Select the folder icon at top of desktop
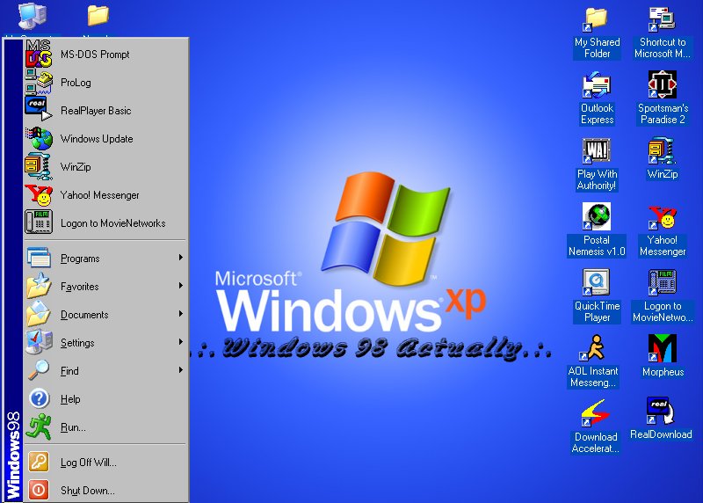 click(98, 17)
